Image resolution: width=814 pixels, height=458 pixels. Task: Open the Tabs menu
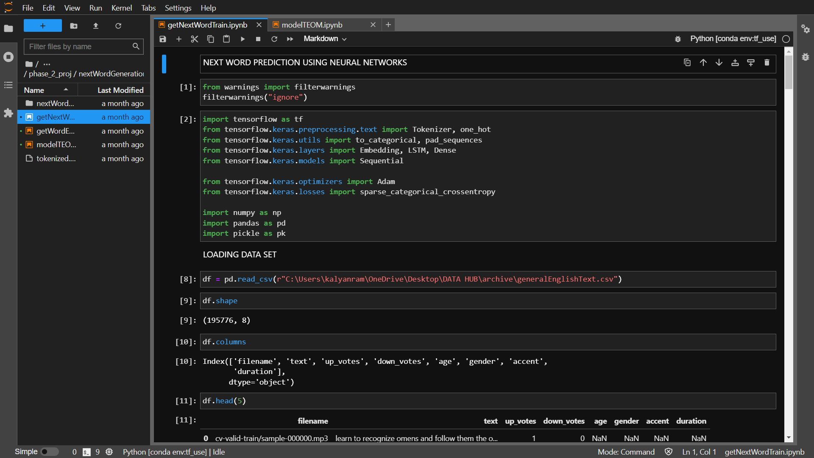point(148,8)
